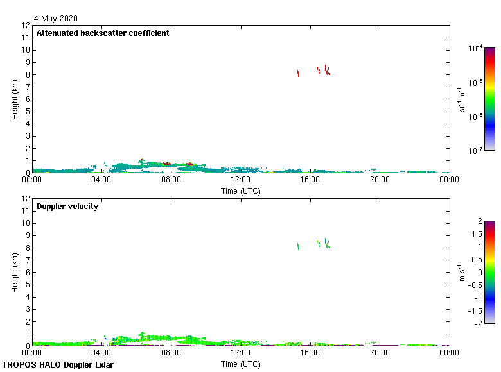Click the 'Time (UTC)' label under the backscatter plot
The height and width of the screenshot is (372, 501).
241,190
